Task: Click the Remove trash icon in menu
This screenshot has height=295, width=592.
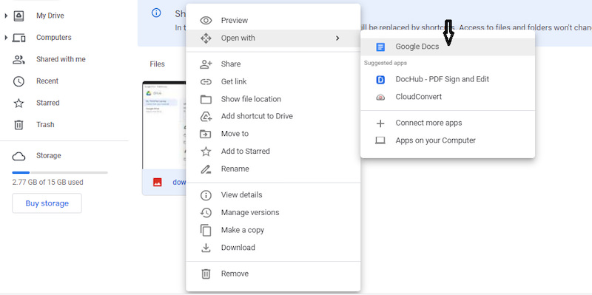Action: [x=206, y=274]
